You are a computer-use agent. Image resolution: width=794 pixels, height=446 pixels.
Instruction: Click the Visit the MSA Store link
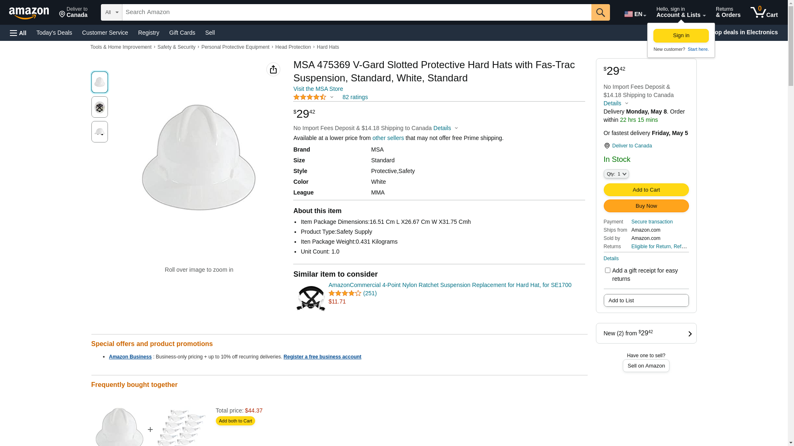point(318,89)
